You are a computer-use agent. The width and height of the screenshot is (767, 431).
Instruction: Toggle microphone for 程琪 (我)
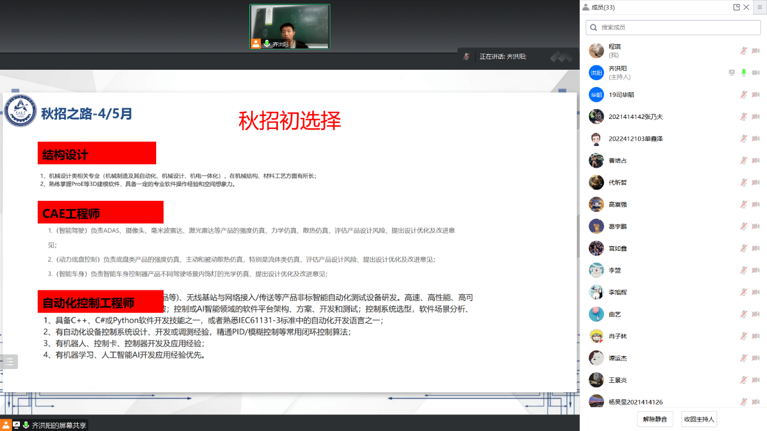(x=744, y=51)
